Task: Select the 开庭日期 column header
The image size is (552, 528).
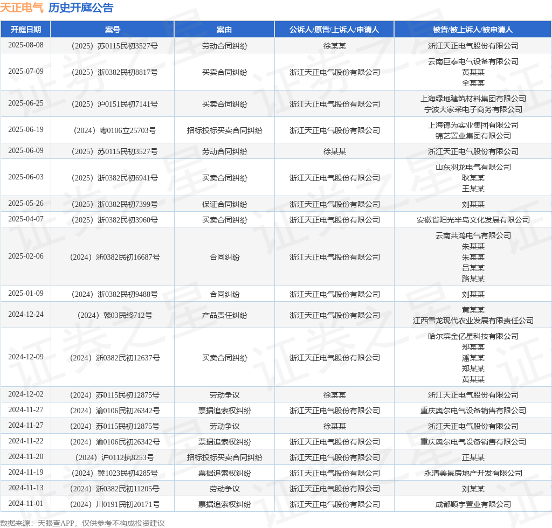Action: point(26,30)
